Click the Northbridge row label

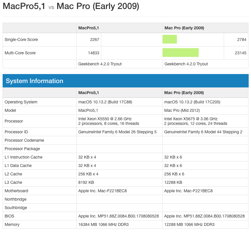click(x=15, y=199)
